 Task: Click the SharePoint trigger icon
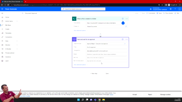pos(74,19)
